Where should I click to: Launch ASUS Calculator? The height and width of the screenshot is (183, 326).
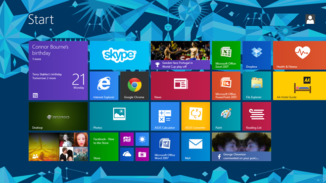tap(165, 116)
